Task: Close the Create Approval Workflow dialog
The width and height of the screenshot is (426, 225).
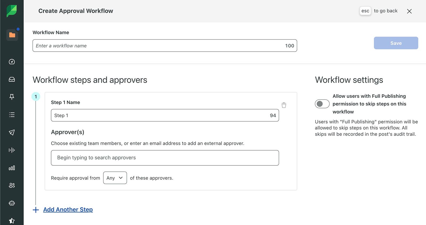Action: click(409, 11)
